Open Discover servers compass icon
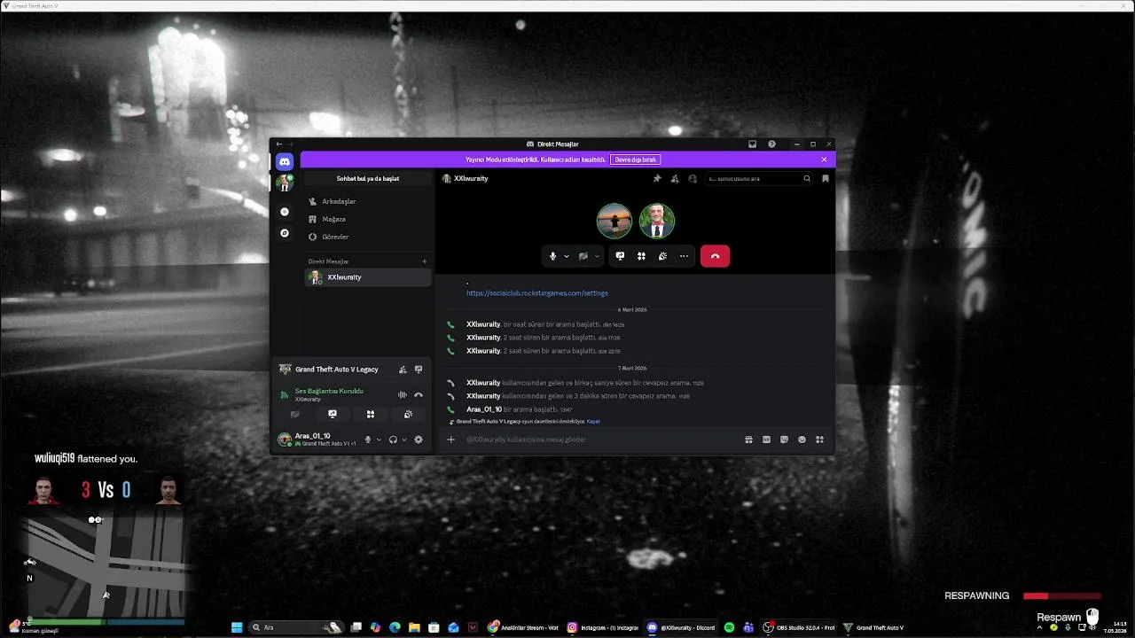Viewport: 1135px width, 638px height. 285,233
